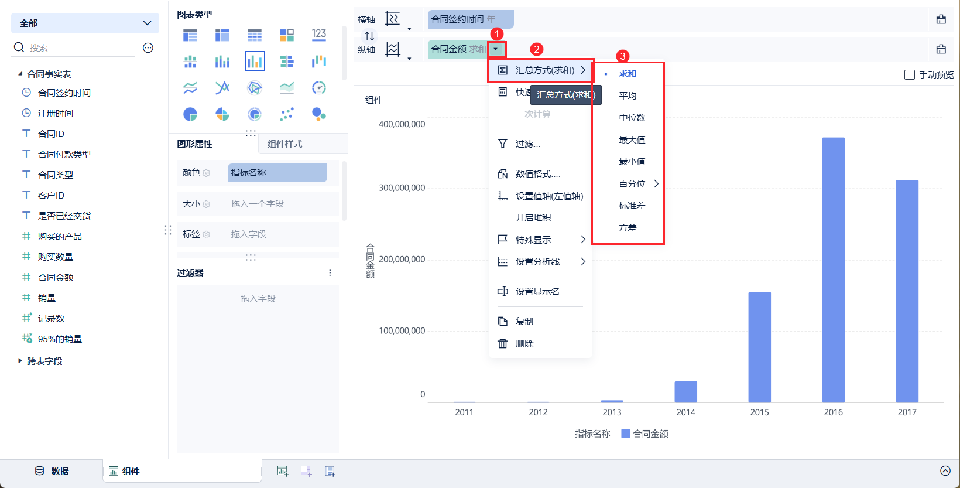Viewport: 960px width, 488px height.
Task: Select the pie chart type
Action: (x=190, y=114)
